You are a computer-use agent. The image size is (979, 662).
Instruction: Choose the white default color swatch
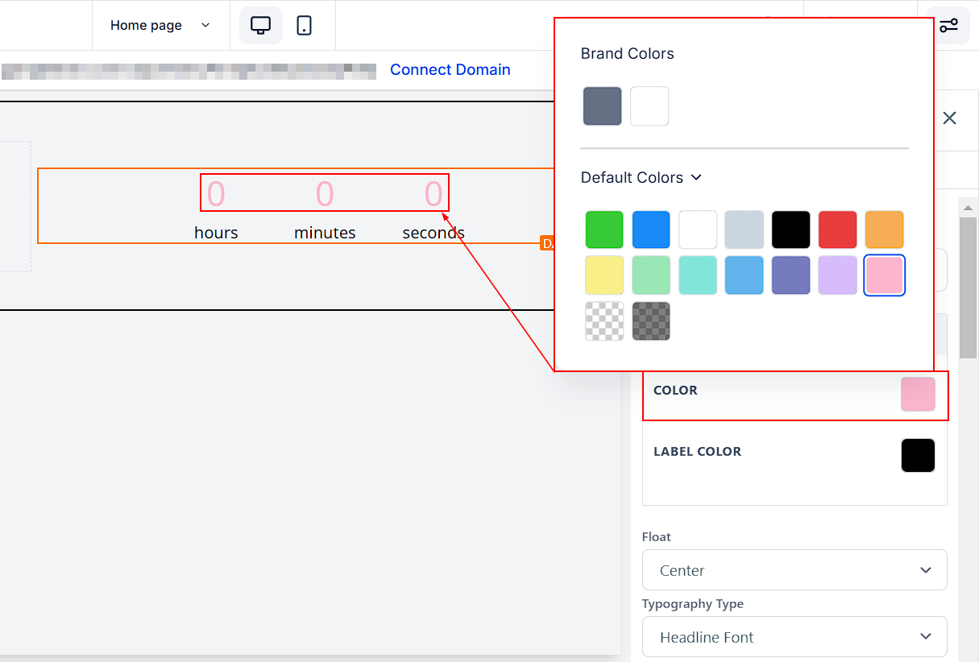click(698, 230)
